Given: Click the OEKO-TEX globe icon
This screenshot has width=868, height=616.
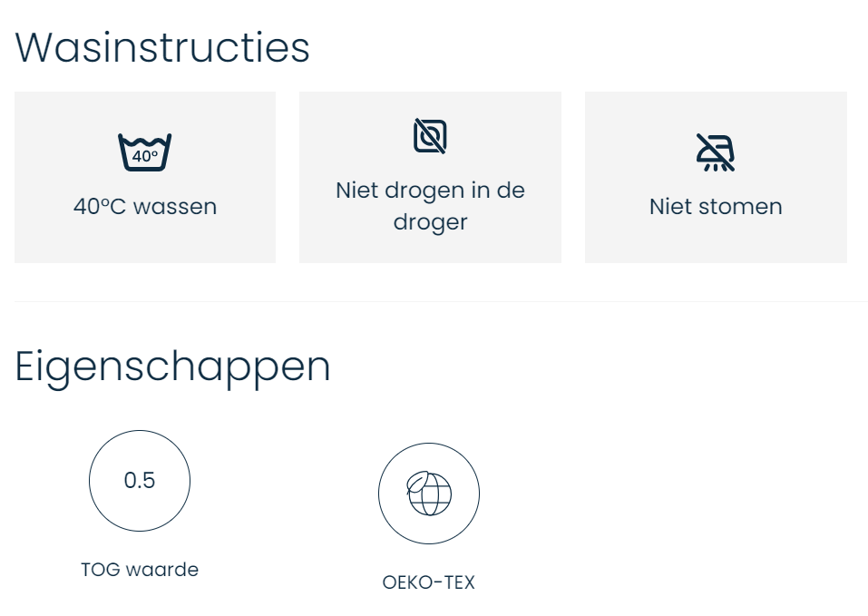Looking at the screenshot, I should coord(429,494).
